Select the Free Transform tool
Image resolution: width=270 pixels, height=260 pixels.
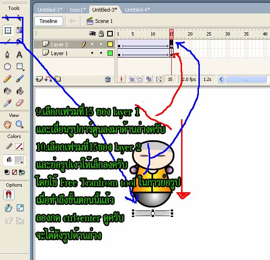tap(8, 30)
